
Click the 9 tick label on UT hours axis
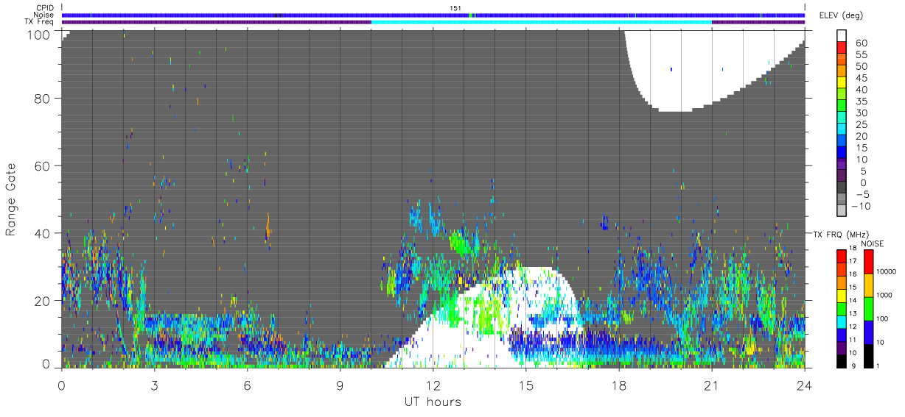[x=340, y=385]
